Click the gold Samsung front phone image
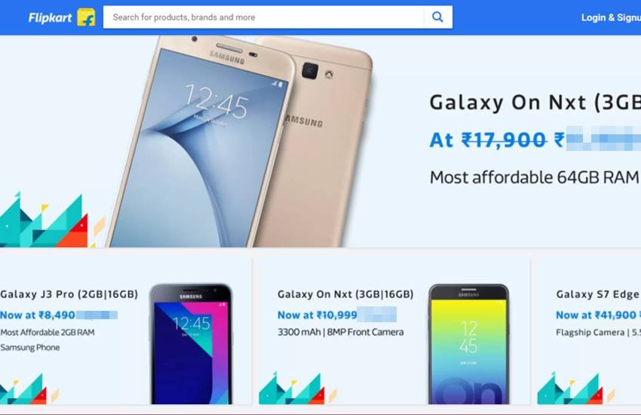The height and width of the screenshot is (415, 641). (x=201, y=143)
